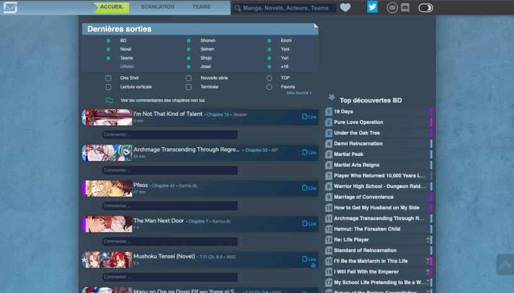Click the unread chapters comments bubble icon
514x293 pixels.
click(x=110, y=100)
